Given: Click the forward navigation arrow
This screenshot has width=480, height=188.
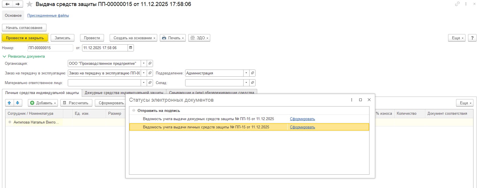Looking at the screenshot, I should point(18,4).
